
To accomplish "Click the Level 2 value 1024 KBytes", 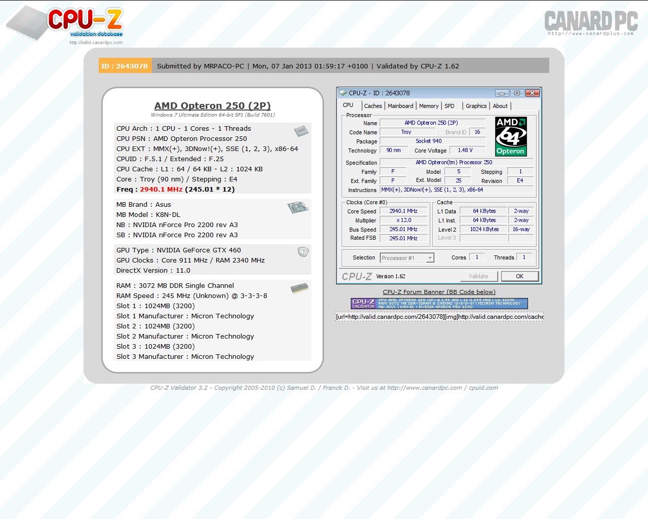I will click(x=484, y=229).
